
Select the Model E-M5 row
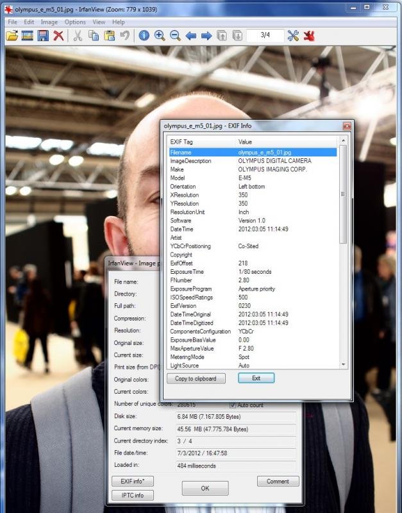[253, 178]
